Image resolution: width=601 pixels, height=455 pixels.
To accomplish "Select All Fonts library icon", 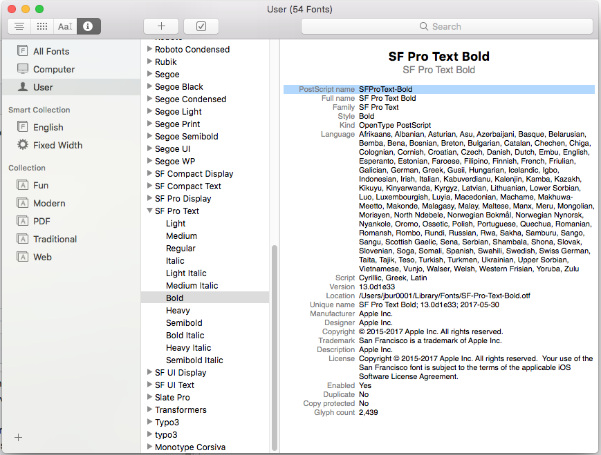I will [23, 50].
